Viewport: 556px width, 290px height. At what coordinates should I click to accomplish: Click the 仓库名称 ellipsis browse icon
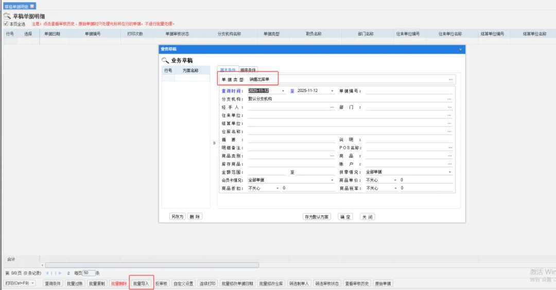(x=449, y=132)
